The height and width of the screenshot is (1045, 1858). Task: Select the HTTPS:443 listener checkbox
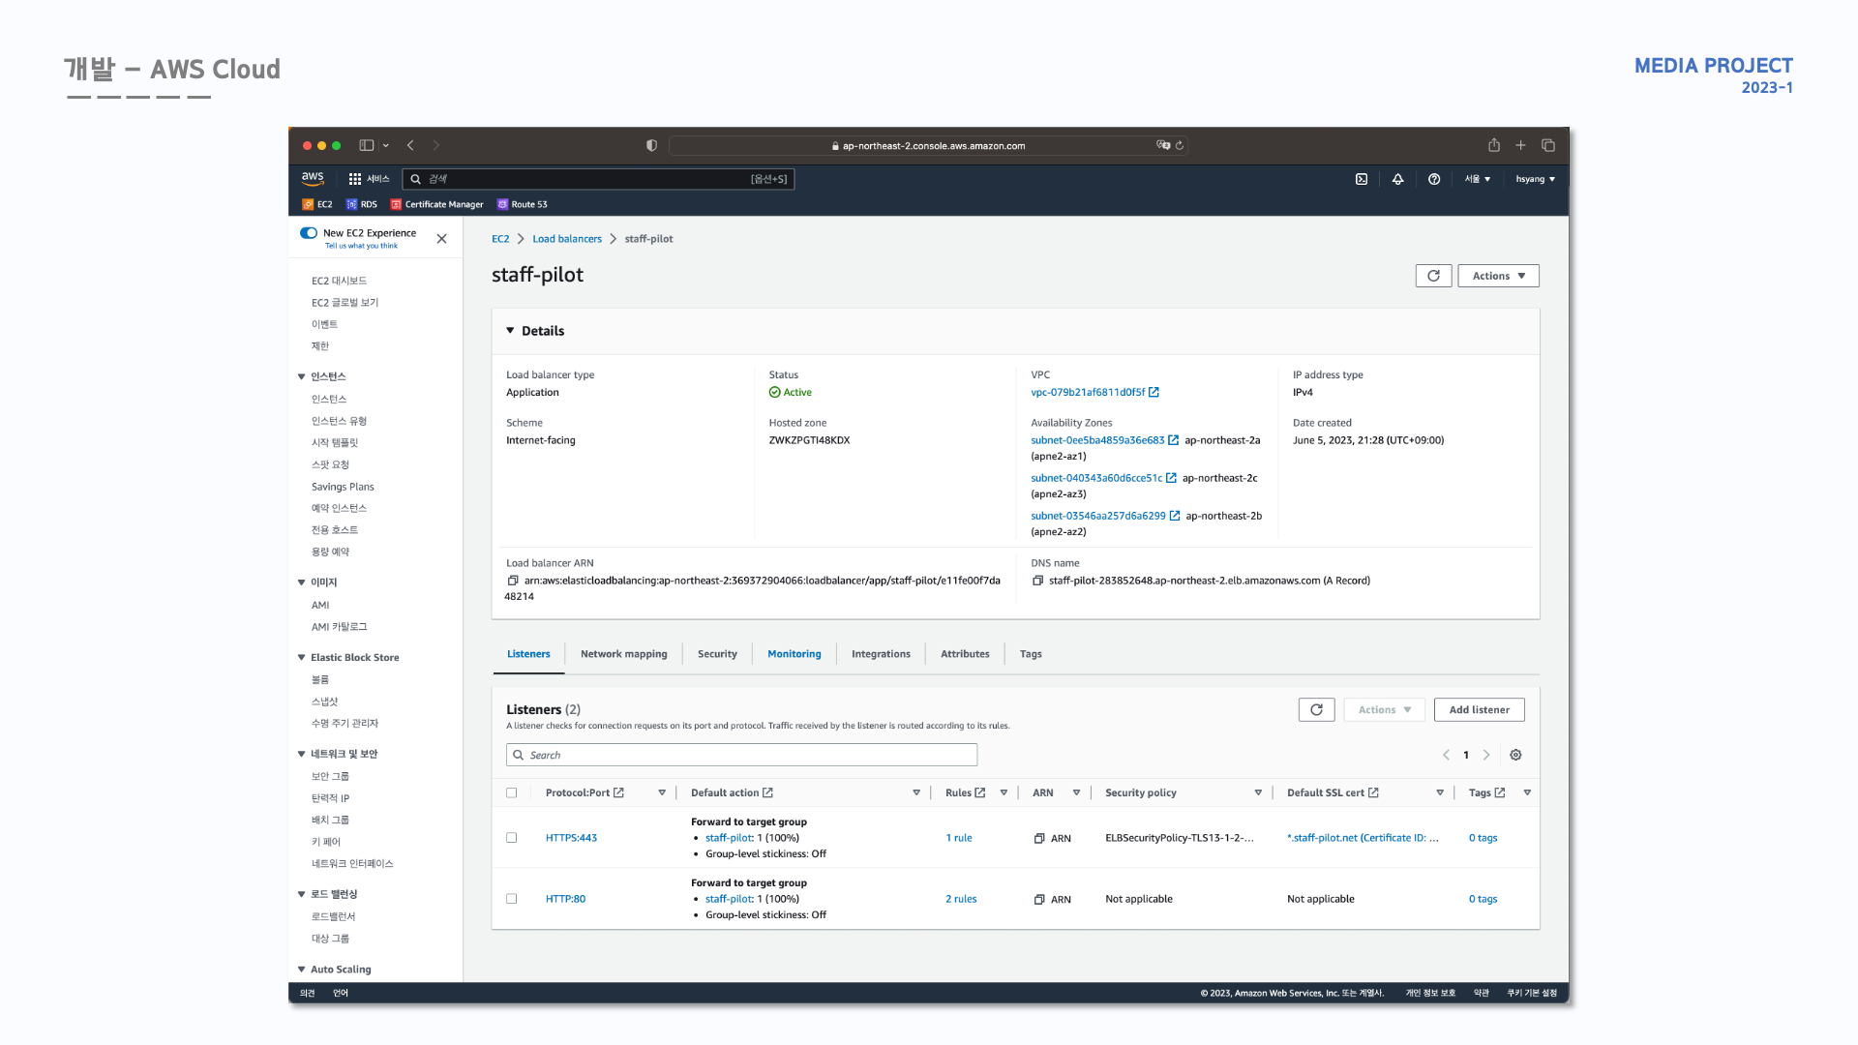click(512, 838)
